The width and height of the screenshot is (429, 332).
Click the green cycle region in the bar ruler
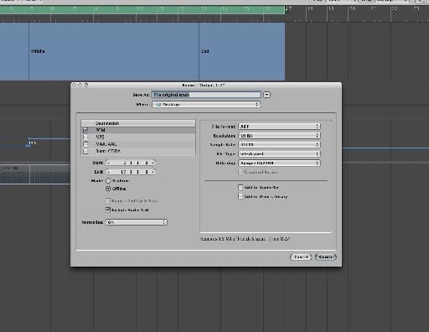(x=142, y=9)
